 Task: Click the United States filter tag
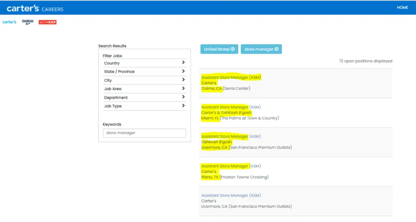(x=219, y=49)
